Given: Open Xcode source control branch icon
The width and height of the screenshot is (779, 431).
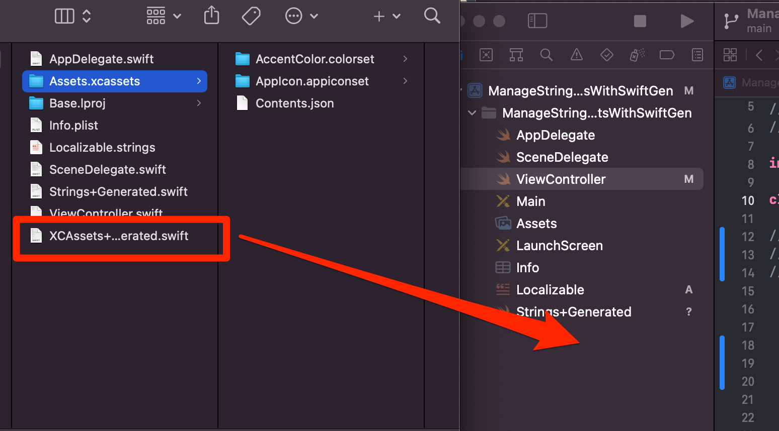Looking at the screenshot, I should pyautogui.click(x=731, y=21).
